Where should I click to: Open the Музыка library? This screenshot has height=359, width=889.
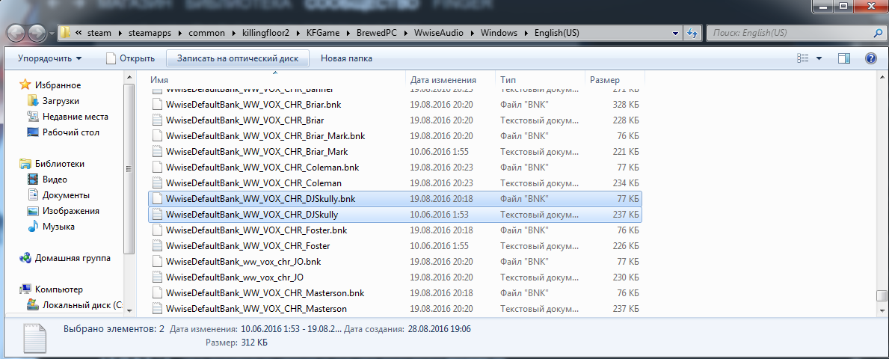(x=58, y=227)
